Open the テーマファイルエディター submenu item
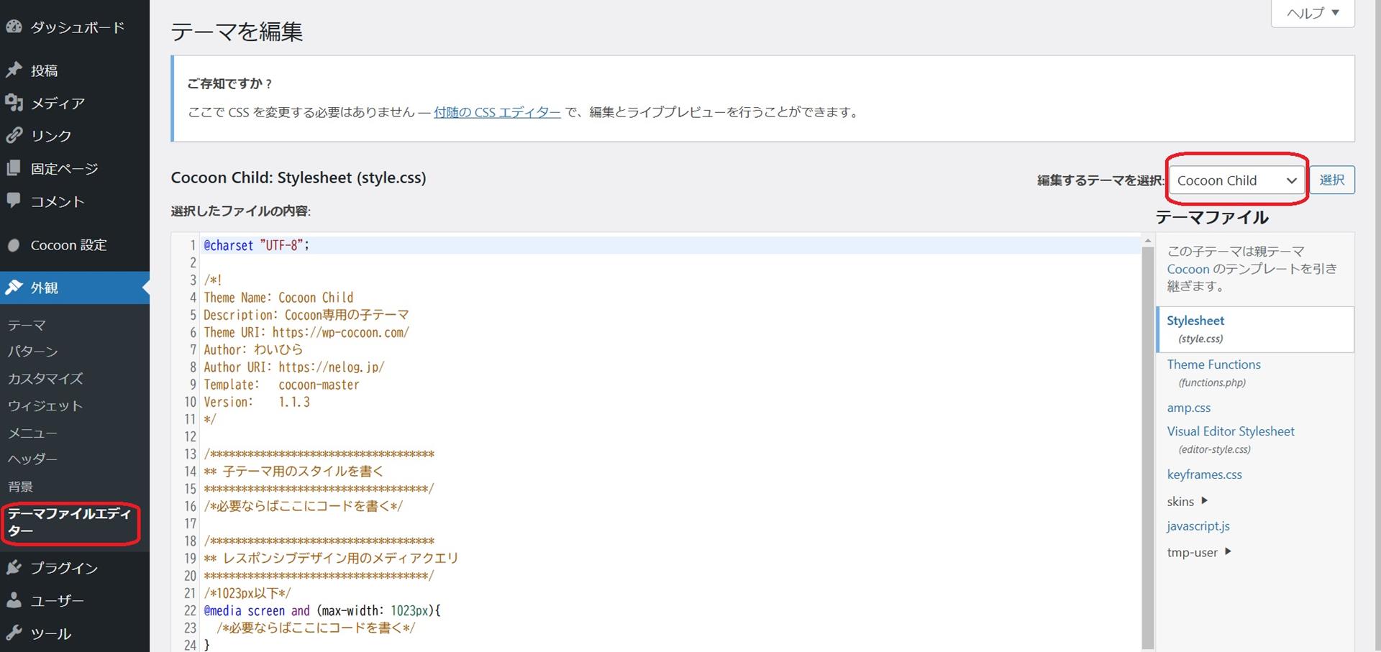Viewport: 1381px width, 652px height. 69,523
